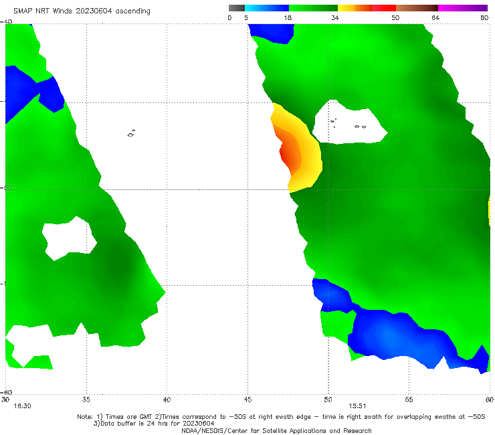
Task: Click longitude axis label "40"
Action: pos(167,400)
